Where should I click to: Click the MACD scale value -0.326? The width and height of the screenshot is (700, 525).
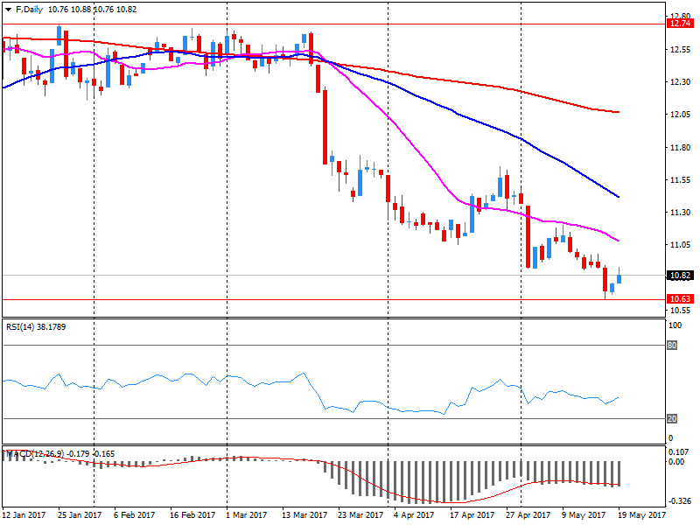(680, 500)
